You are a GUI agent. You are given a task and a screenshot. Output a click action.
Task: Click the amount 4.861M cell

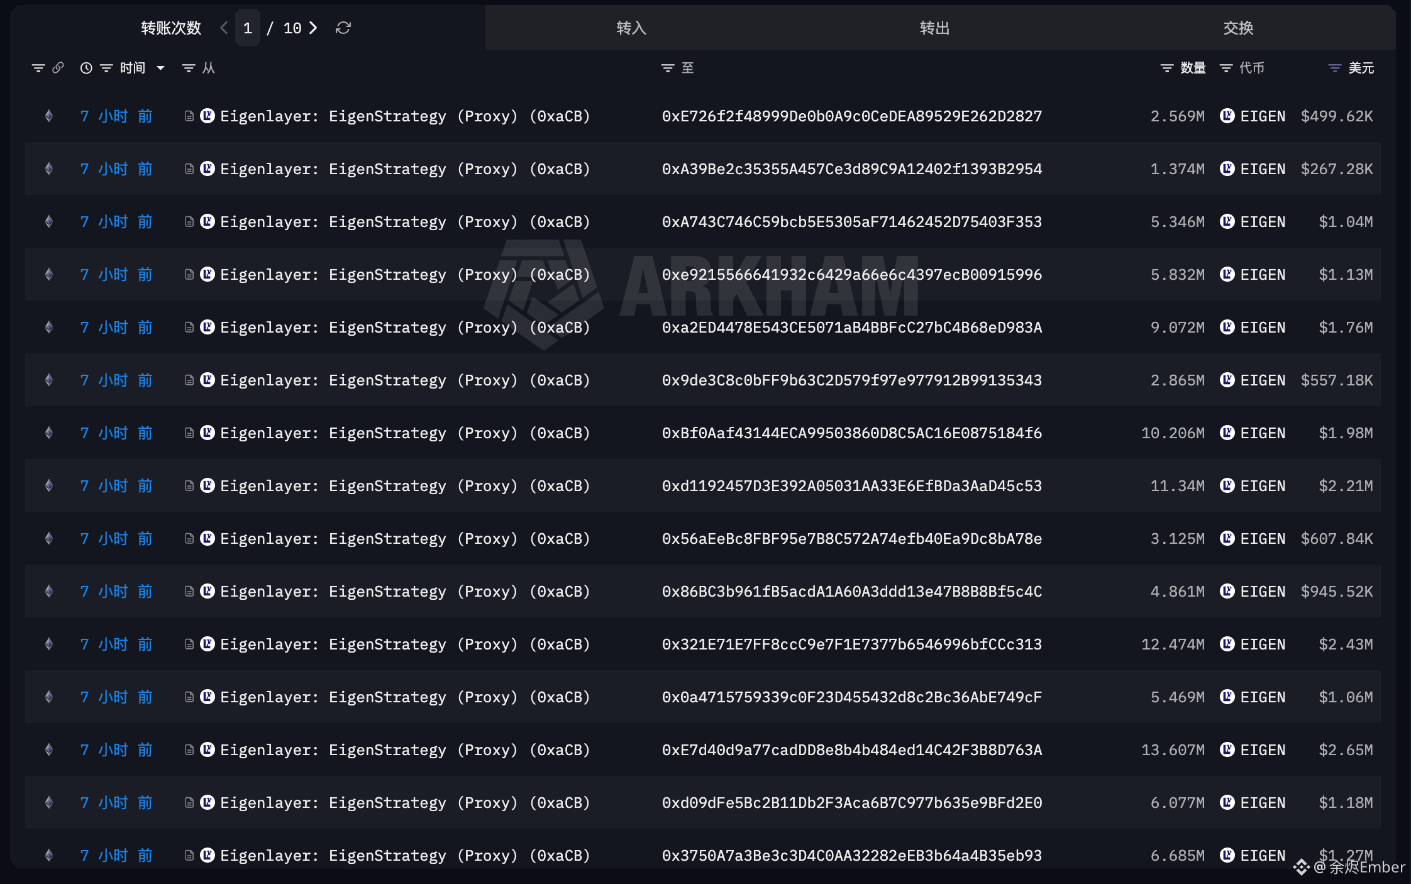click(1178, 592)
